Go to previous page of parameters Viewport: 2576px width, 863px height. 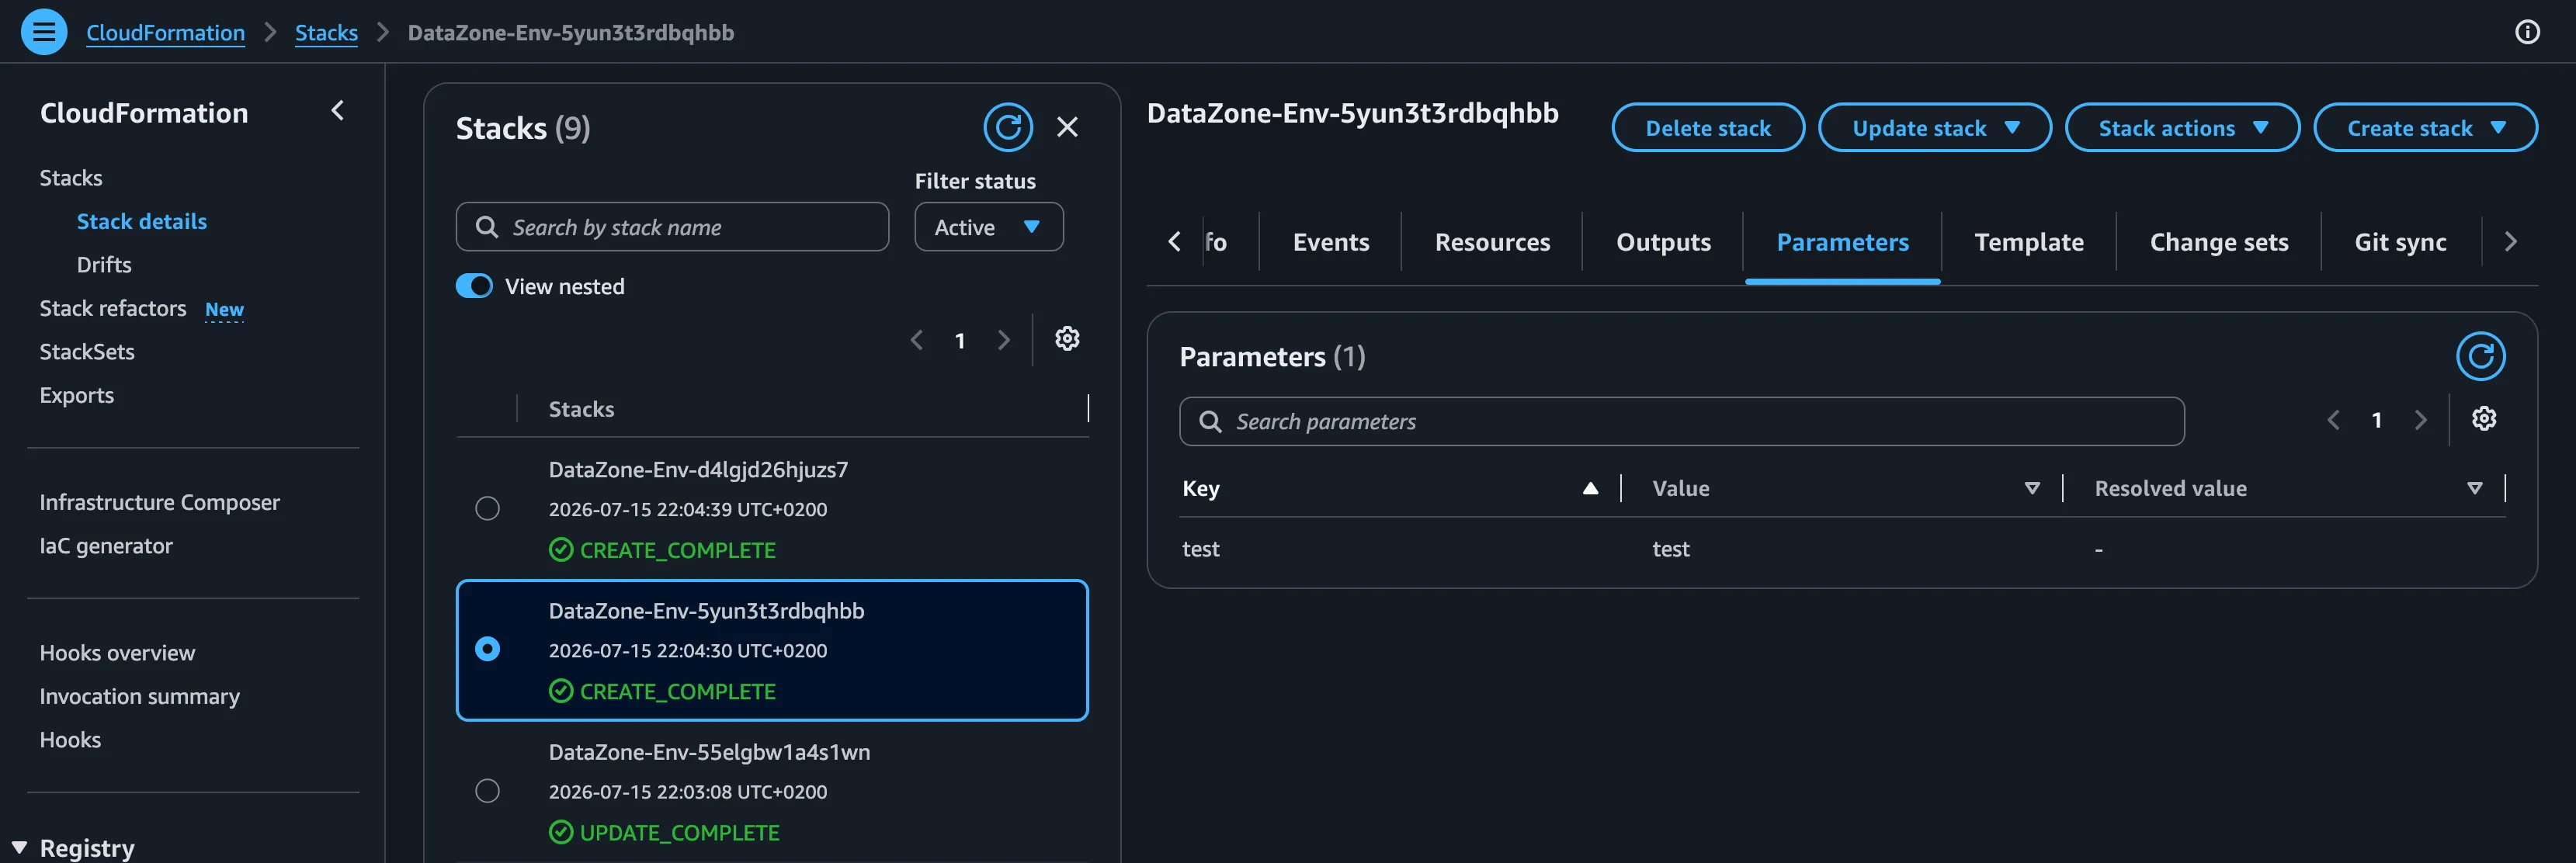point(2333,420)
